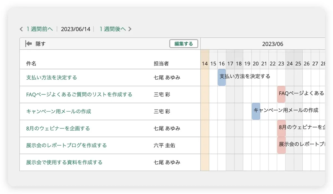Image resolution: width=333 pixels, height=194 pixels.
Task: Click the 担当者 column header
Action: 161,63
